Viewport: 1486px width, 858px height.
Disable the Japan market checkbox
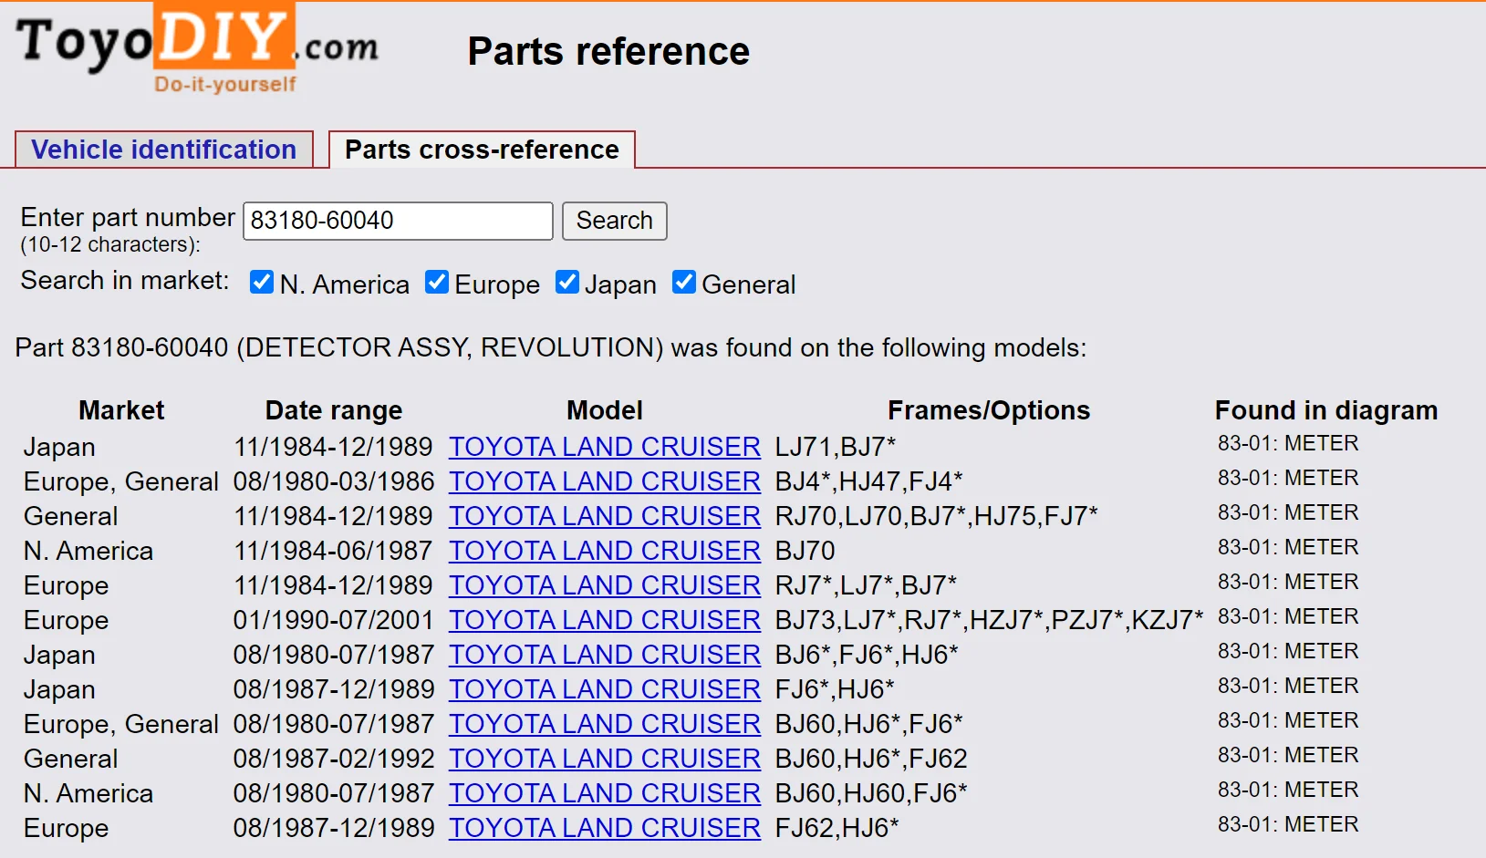pos(567,283)
